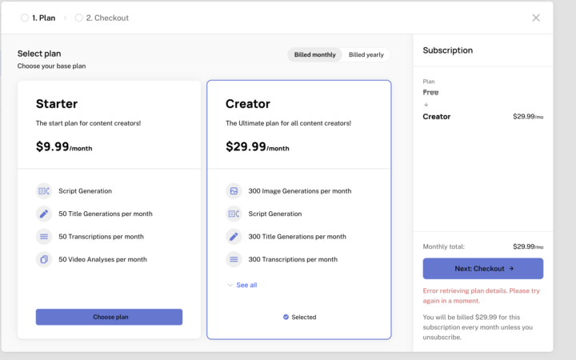The width and height of the screenshot is (576, 360).
Task: Expand See all Creator features
Action: pos(242,285)
